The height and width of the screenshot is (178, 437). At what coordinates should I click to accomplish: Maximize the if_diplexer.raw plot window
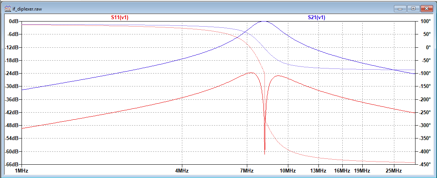(x=414, y=9)
